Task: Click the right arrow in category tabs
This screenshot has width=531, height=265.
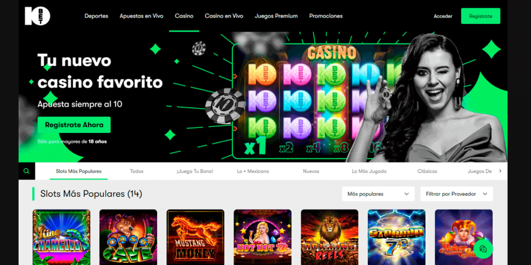Action: tap(500, 171)
